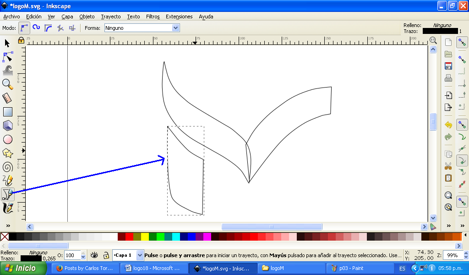The width and height of the screenshot is (469, 275).
Task: Click zoom to fit drawing icon
Action: pyautogui.click(x=448, y=207)
